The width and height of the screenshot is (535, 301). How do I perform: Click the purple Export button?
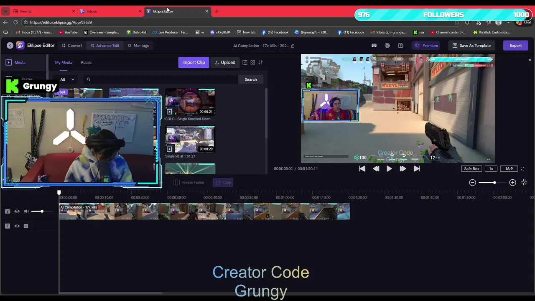tap(515, 46)
